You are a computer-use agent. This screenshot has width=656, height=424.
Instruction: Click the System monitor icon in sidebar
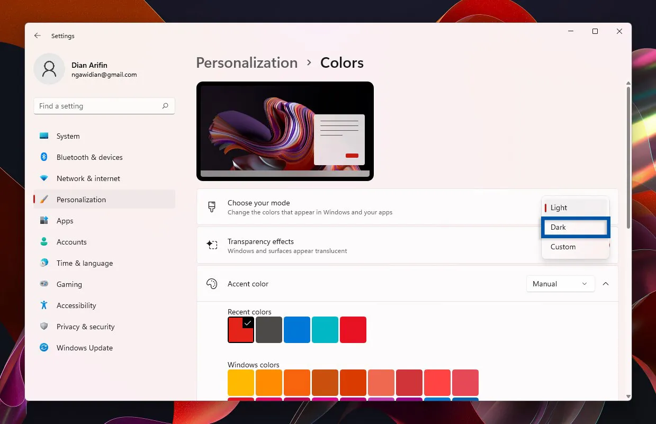44,136
